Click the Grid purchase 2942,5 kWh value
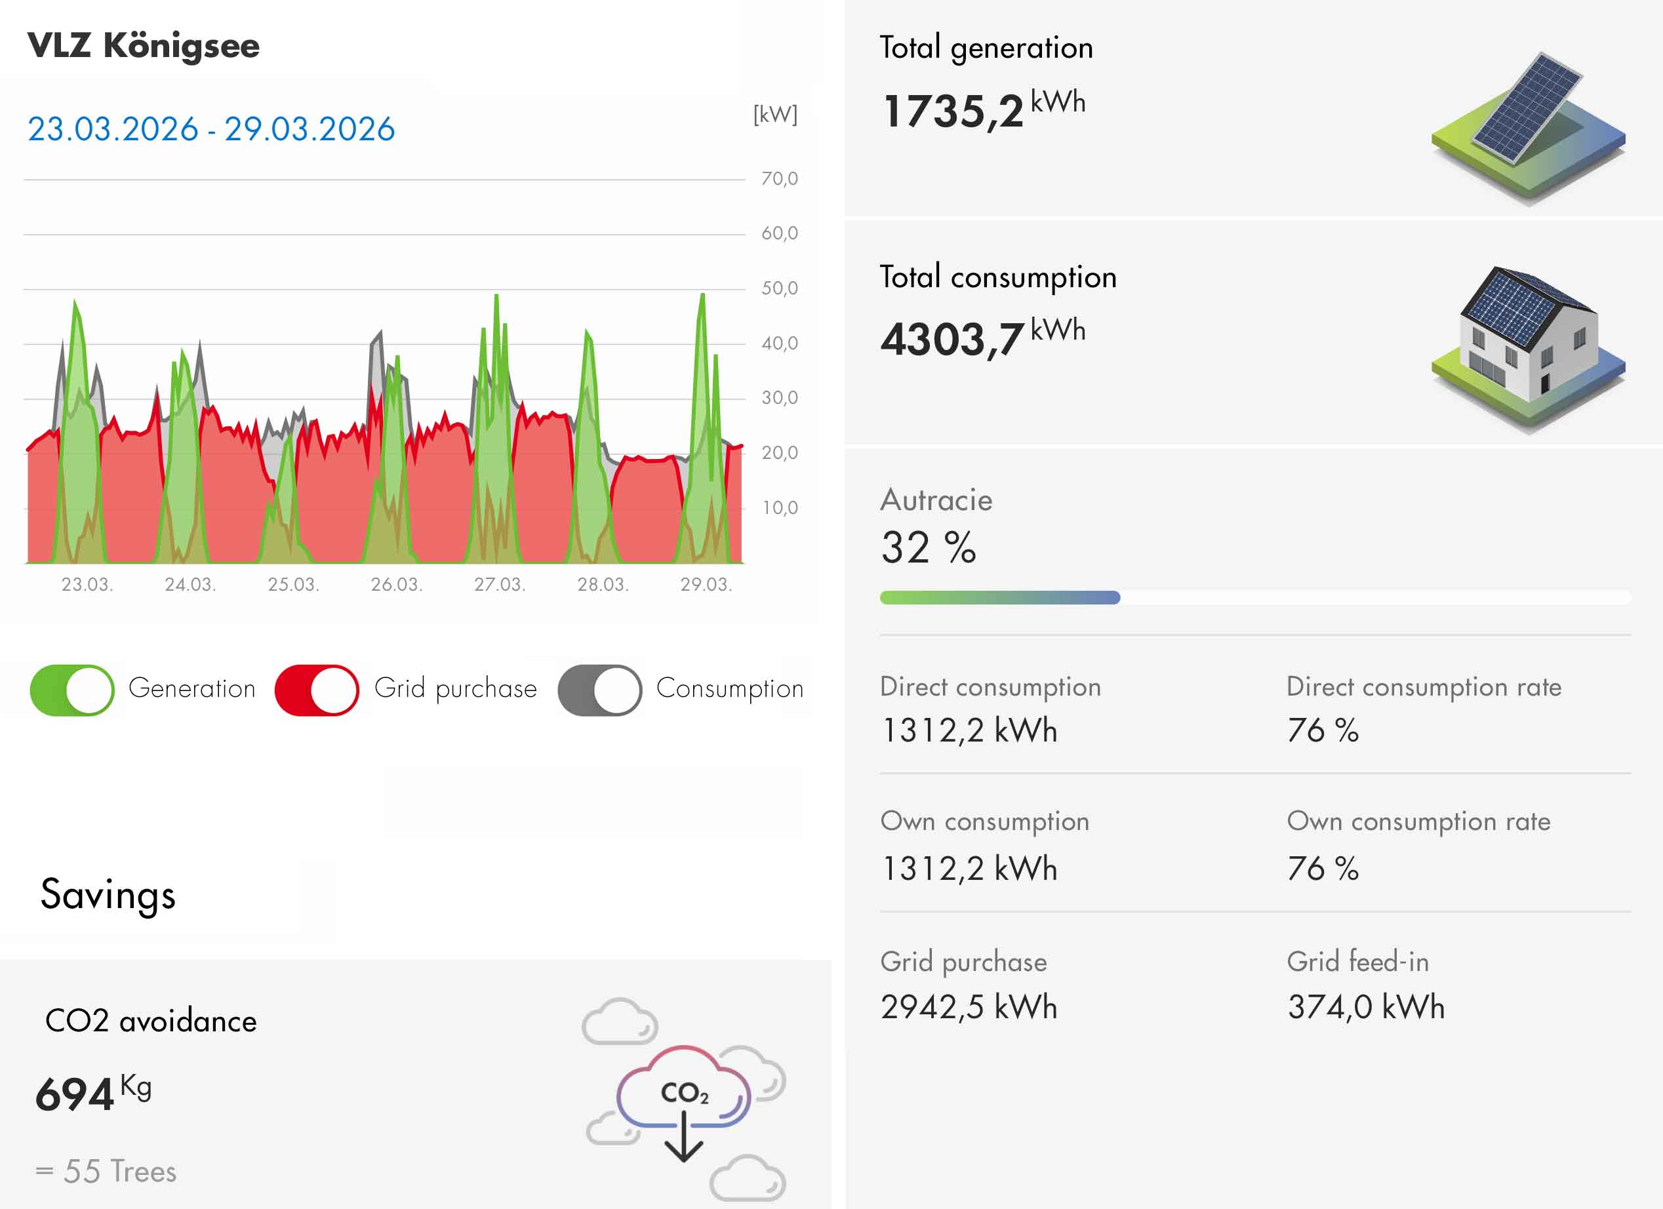The height and width of the screenshot is (1209, 1663). pyautogui.click(x=968, y=1006)
